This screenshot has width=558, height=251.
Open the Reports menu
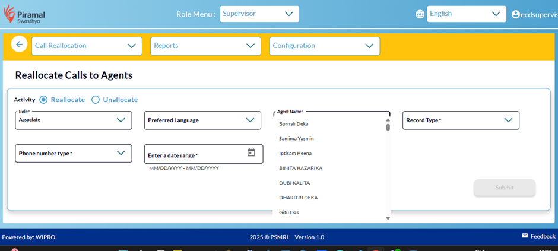point(205,46)
